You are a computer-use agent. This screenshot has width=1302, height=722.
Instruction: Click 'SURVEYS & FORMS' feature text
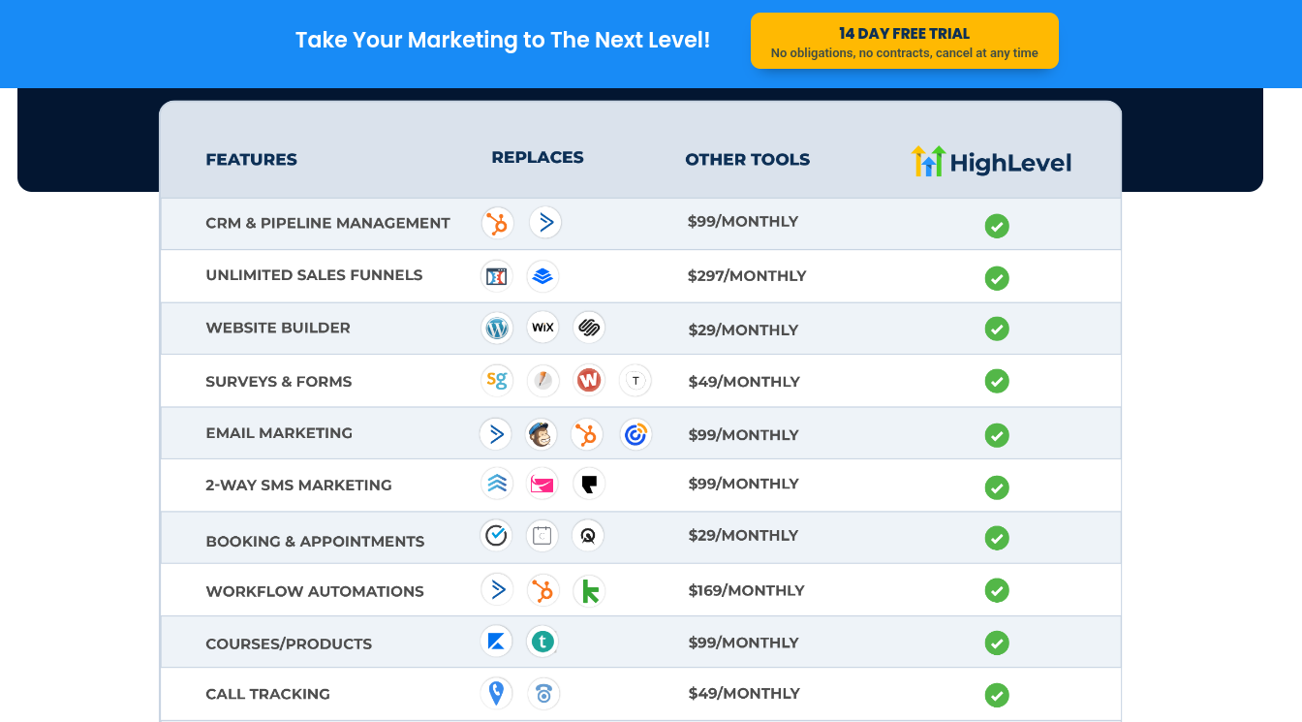(279, 382)
